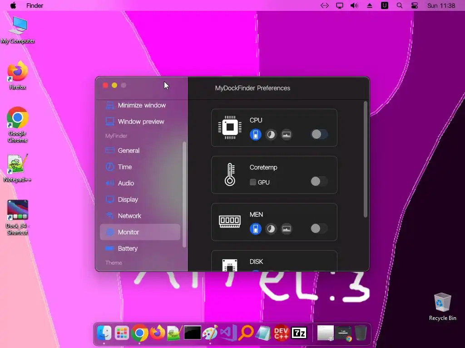Click the eject icon in menu bar
Image resolution: width=465 pixels, height=348 pixels.
click(x=370, y=5)
